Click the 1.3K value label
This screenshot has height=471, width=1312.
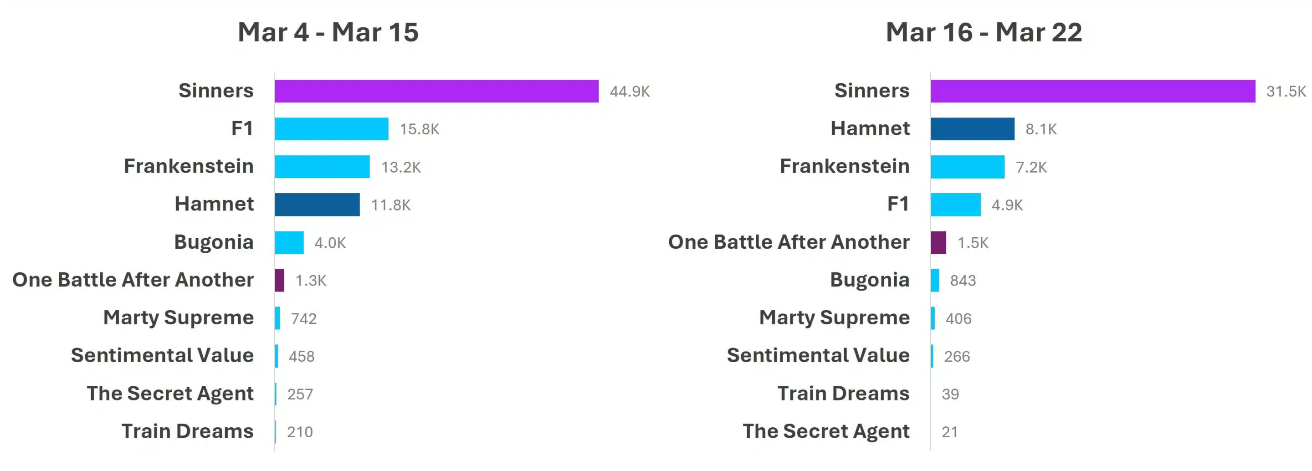point(311,281)
